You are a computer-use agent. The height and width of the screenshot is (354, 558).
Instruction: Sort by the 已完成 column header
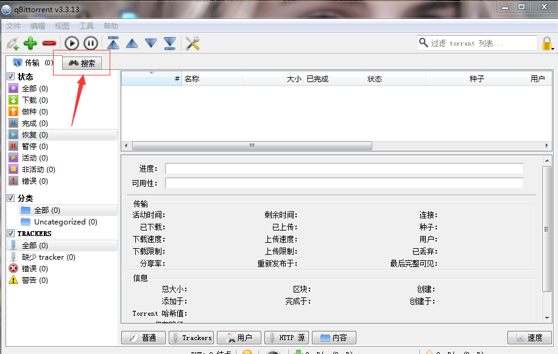[x=334, y=78]
